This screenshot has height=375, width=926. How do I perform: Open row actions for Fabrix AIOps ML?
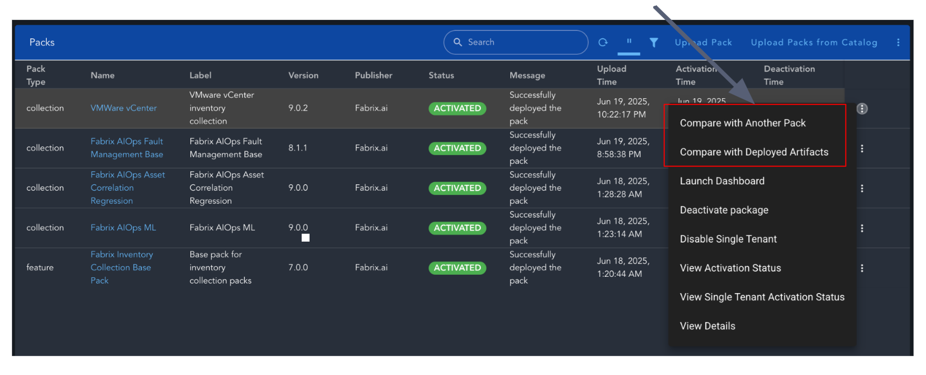point(862,228)
